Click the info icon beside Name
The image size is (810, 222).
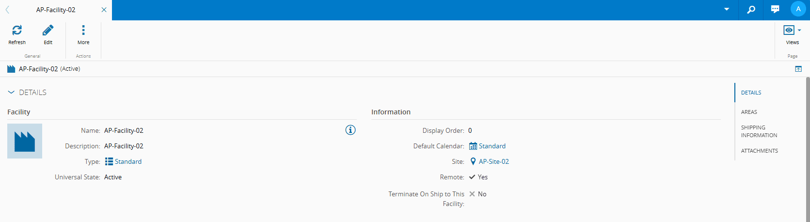(x=350, y=130)
